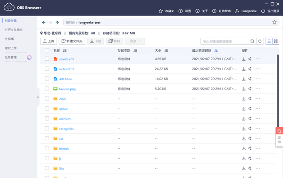283x178 pixels.
Task: Download index.html using its row icon
Action: click(244, 69)
